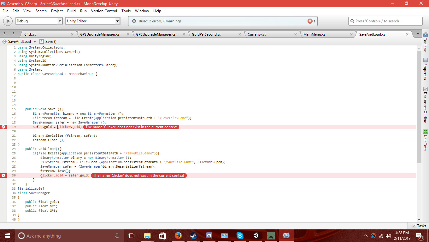Click the Cortana 'Ask me anything' search box

tap(70, 236)
